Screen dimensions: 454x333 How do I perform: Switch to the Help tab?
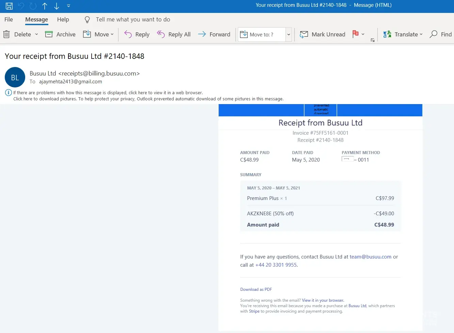(63, 19)
